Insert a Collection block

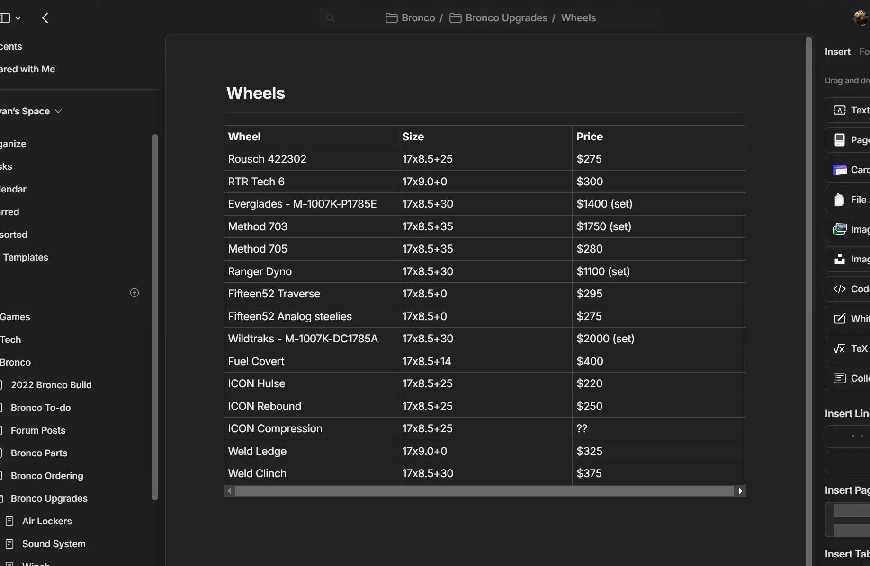point(848,378)
